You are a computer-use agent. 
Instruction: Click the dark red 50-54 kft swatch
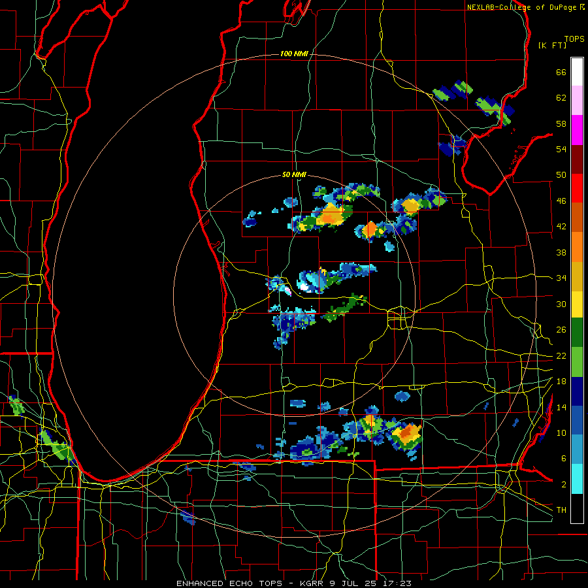577,159
